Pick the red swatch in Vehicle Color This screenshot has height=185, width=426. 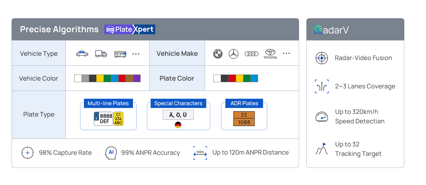122,78
